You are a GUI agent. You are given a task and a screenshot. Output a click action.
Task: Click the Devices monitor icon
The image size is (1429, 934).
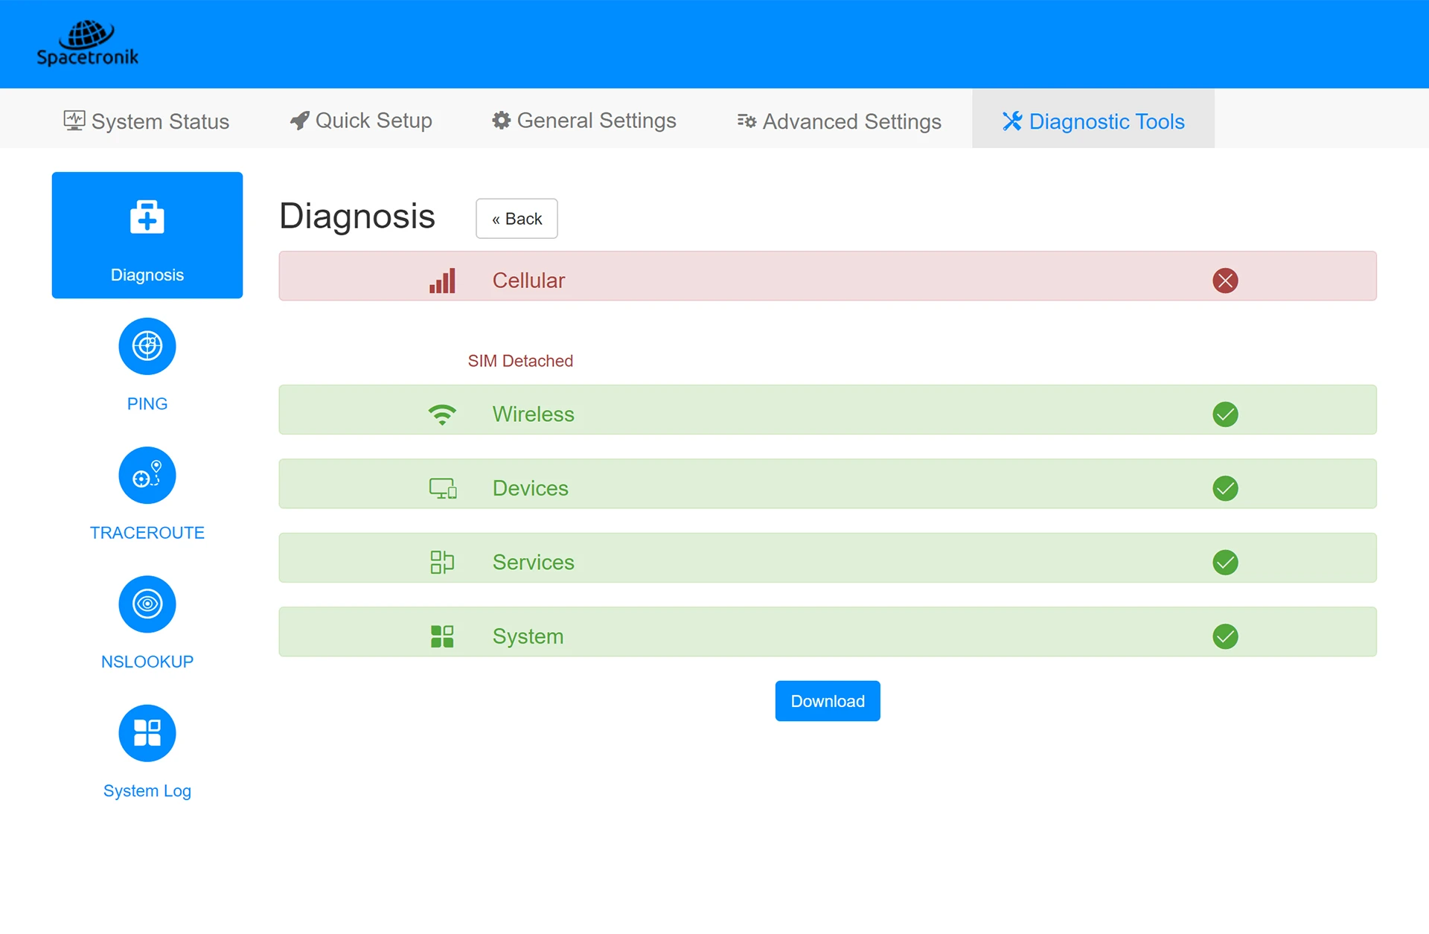coord(443,488)
